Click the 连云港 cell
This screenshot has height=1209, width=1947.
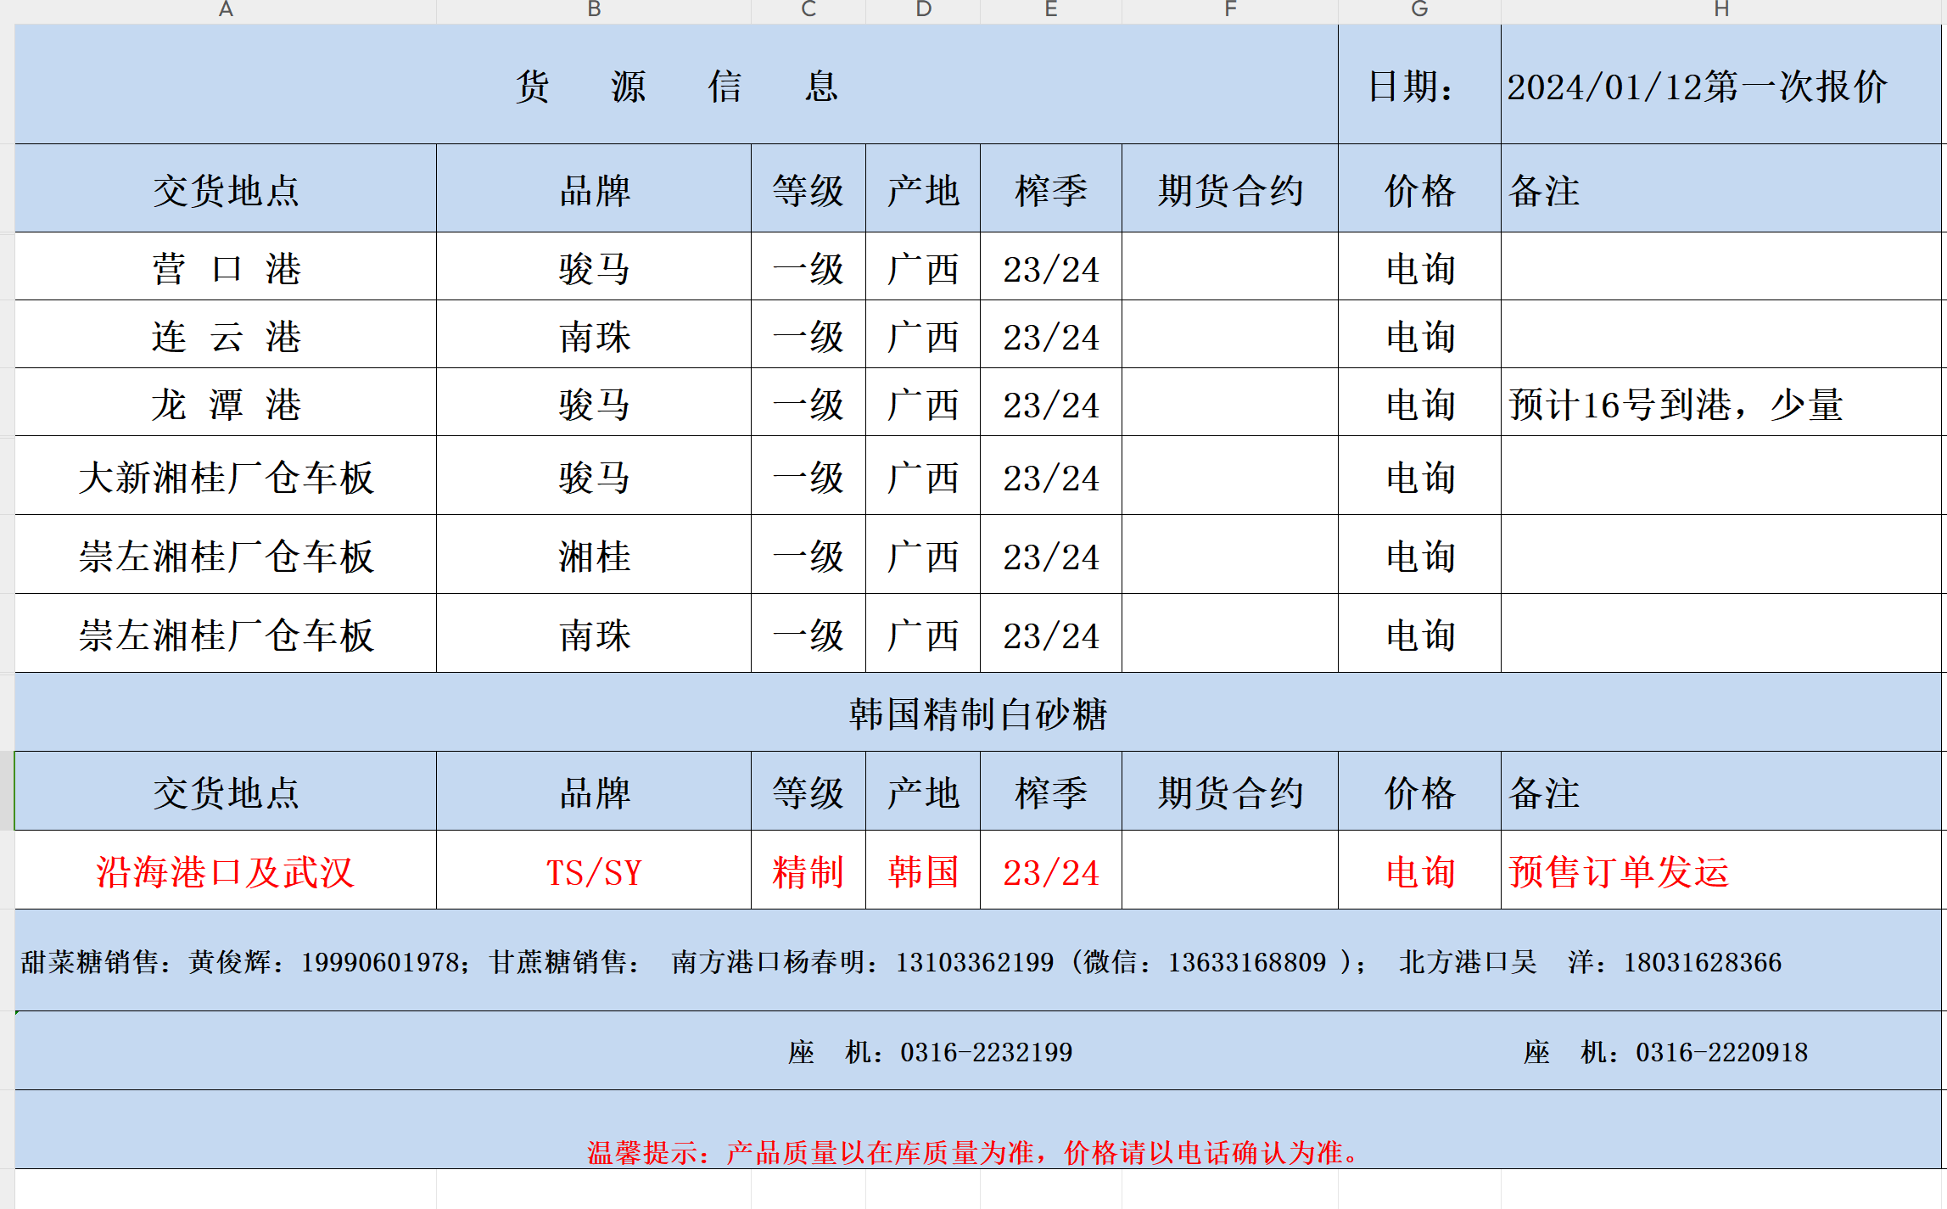[x=226, y=337]
